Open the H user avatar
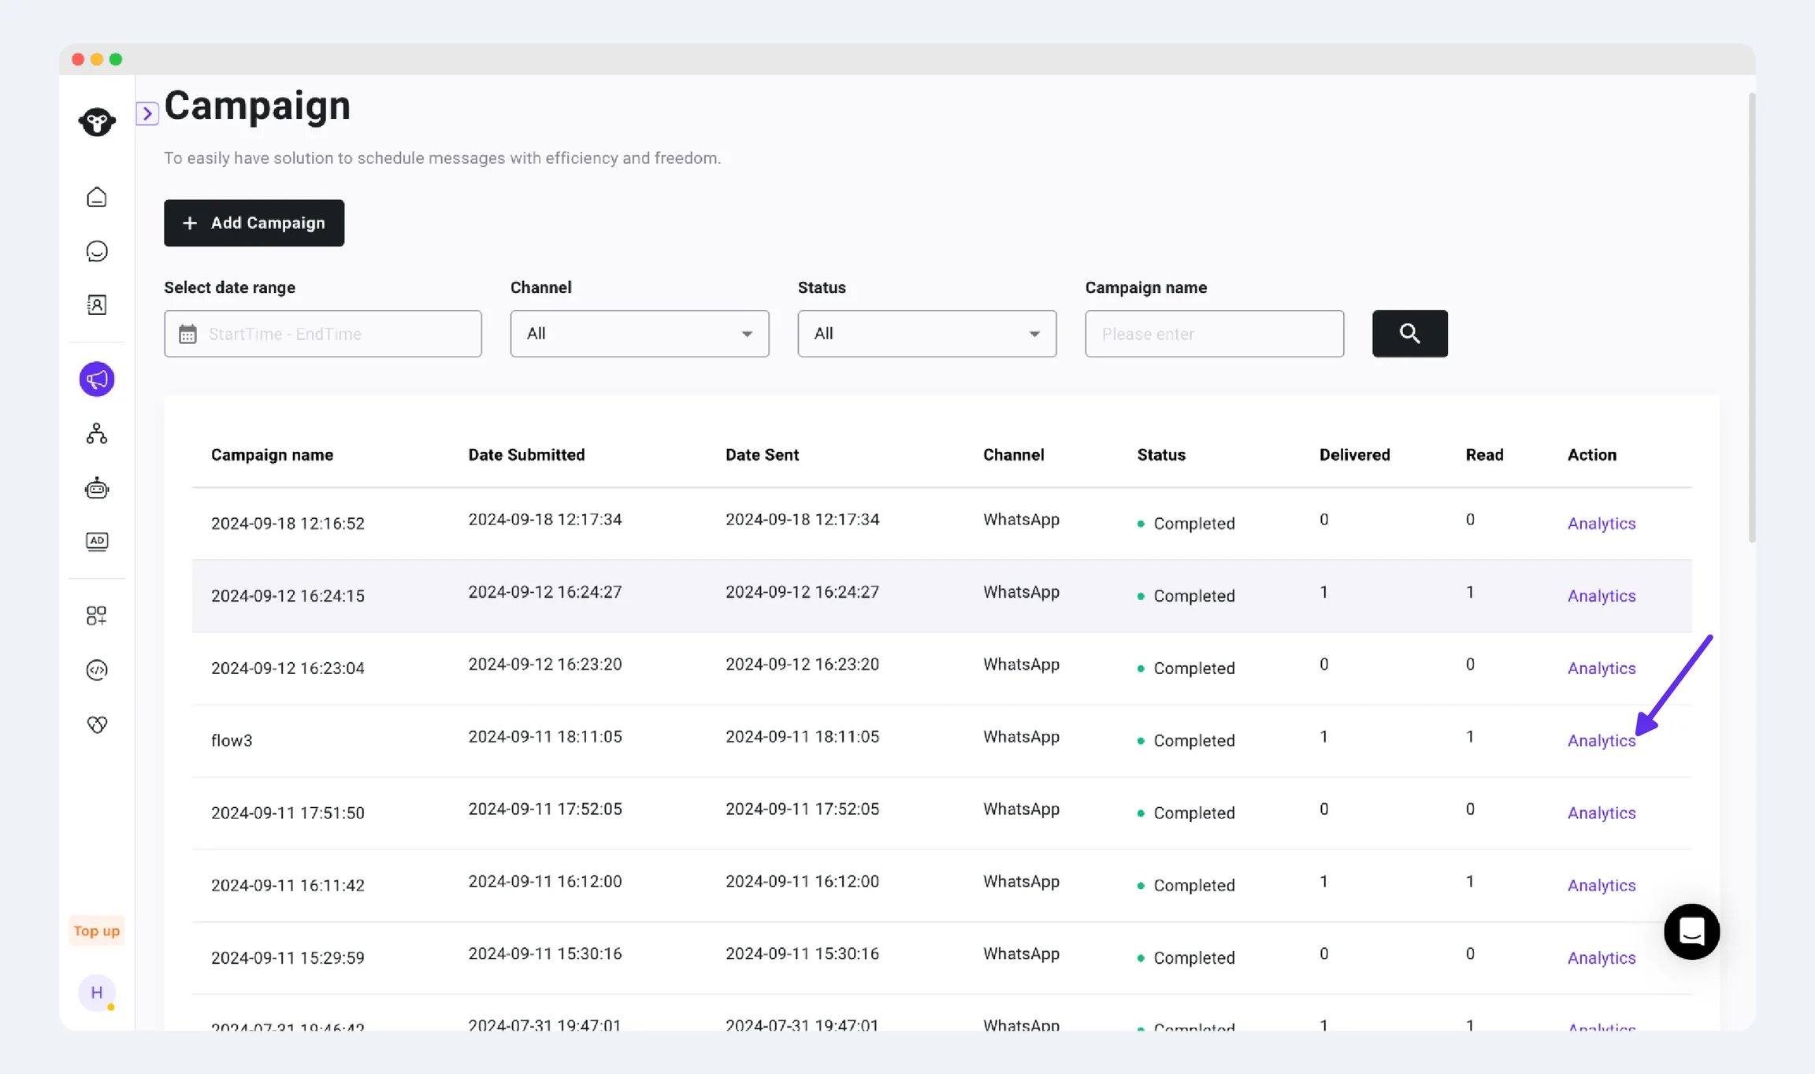The width and height of the screenshot is (1815, 1074). coord(97,993)
